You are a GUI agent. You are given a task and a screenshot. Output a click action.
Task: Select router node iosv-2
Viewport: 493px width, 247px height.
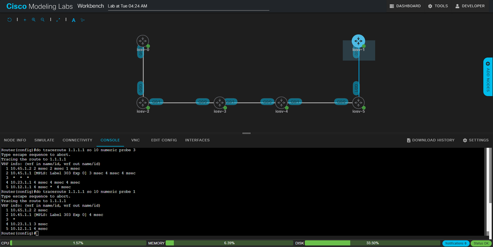tap(143, 103)
